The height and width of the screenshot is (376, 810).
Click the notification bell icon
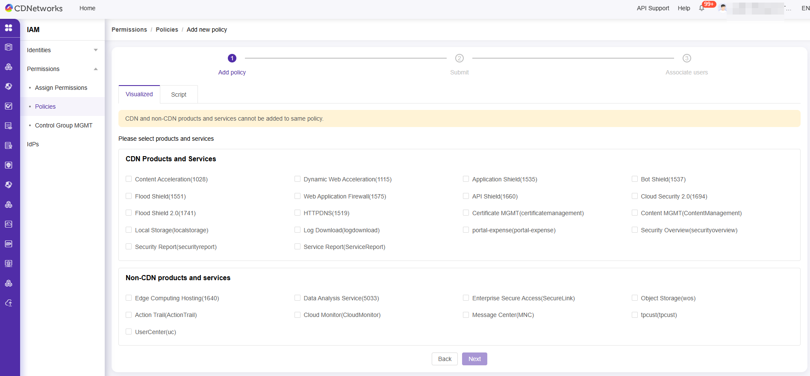coord(701,8)
